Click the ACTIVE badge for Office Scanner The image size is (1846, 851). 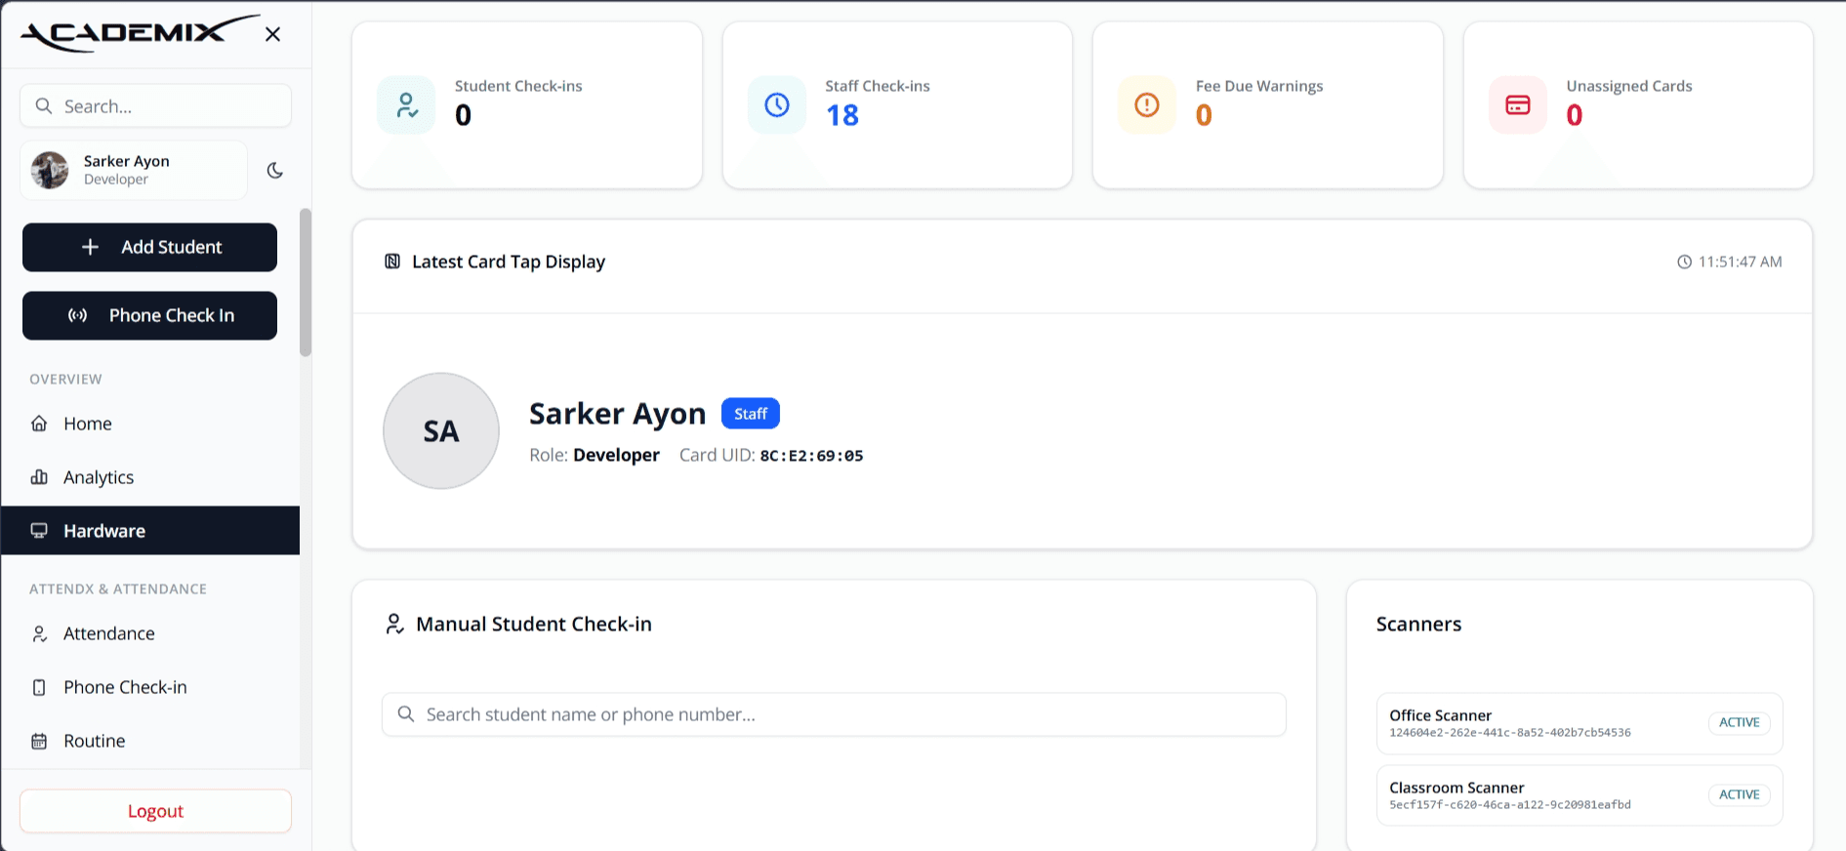point(1740,722)
